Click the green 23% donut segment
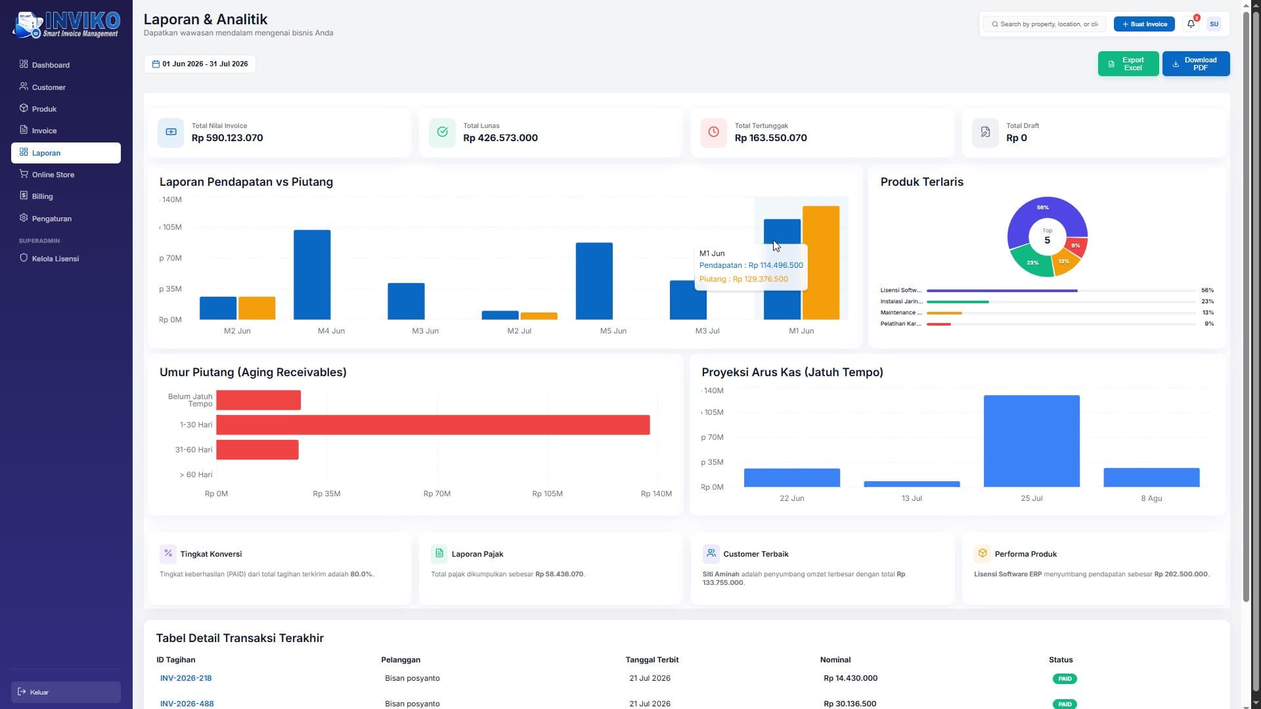The width and height of the screenshot is (1261, 709). tap(1032, 262)
